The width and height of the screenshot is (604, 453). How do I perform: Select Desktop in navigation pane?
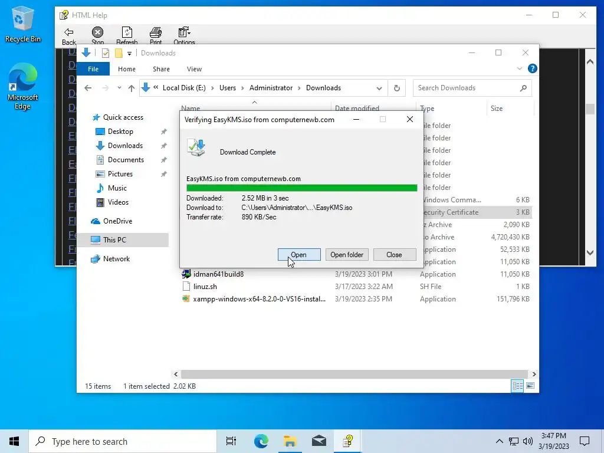coord(120,132)
